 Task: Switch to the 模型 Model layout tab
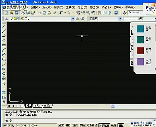[x=28, y=106]
